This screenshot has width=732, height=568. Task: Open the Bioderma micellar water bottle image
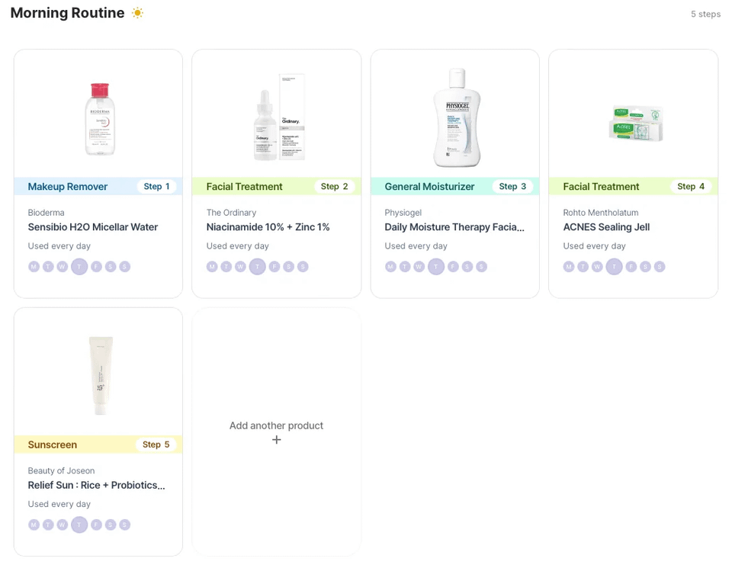click(x=100, y=119)
